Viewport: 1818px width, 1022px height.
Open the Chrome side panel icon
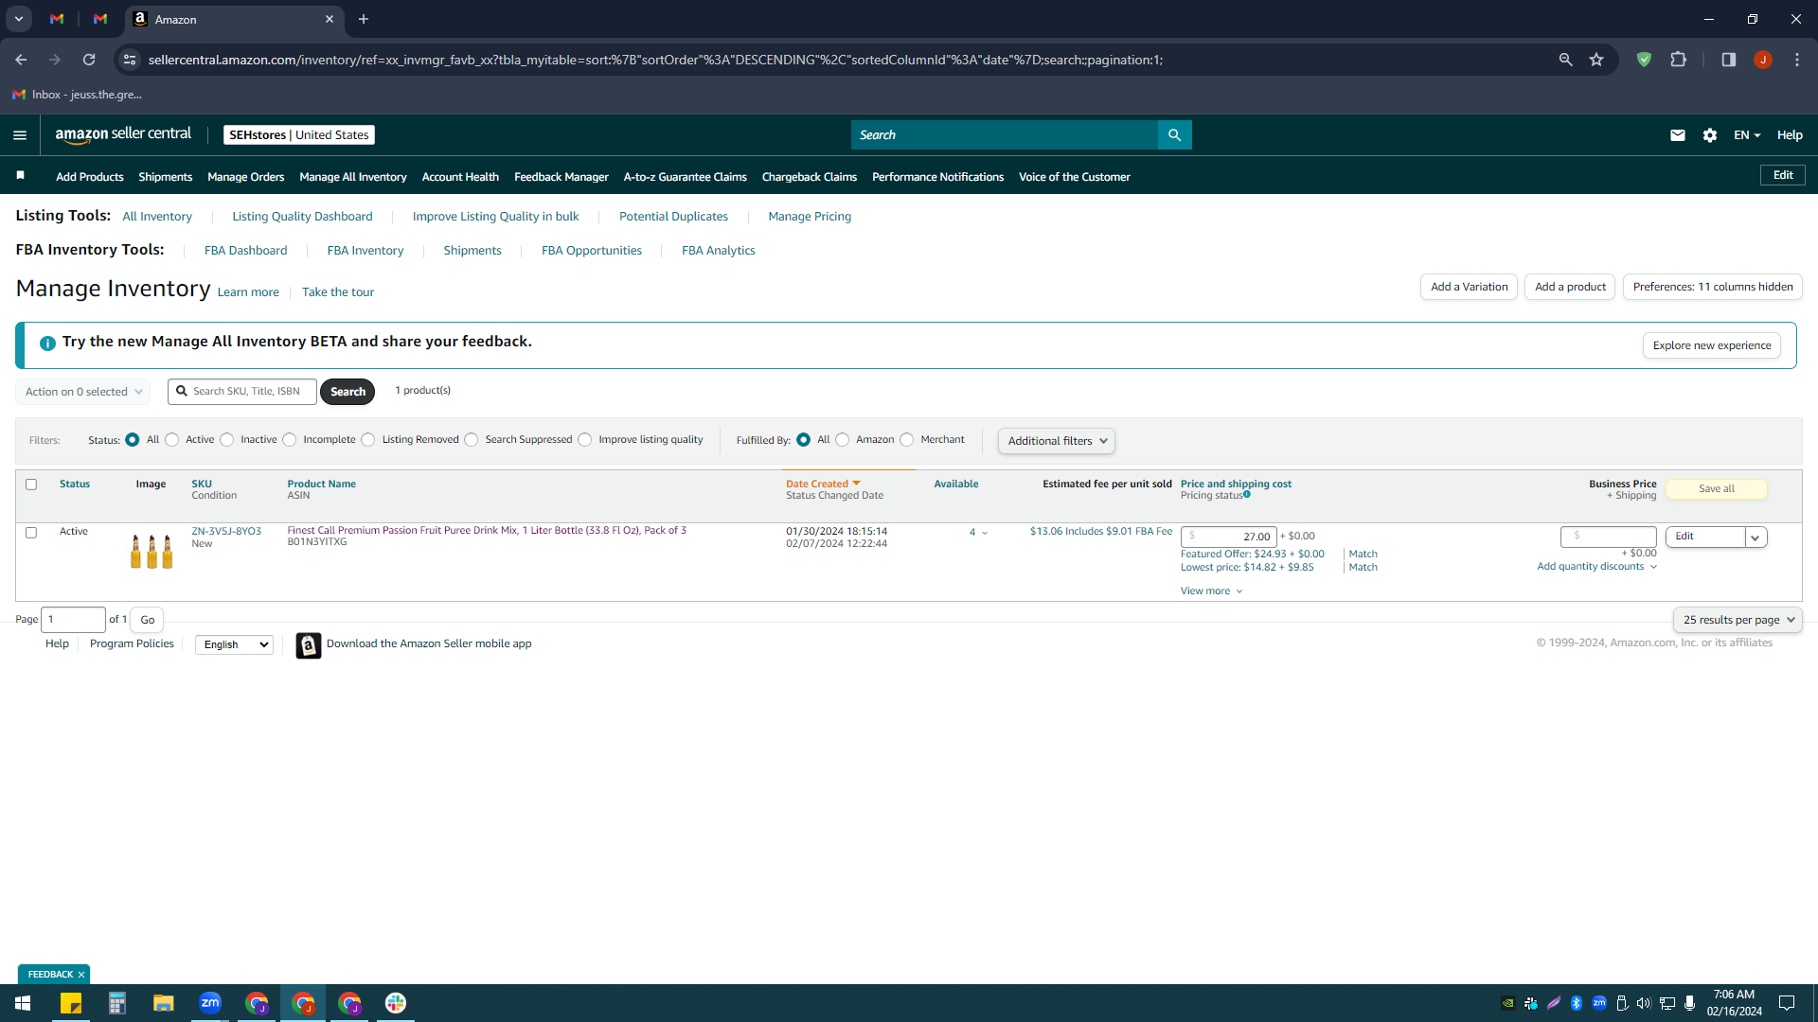coord(1728,60)
